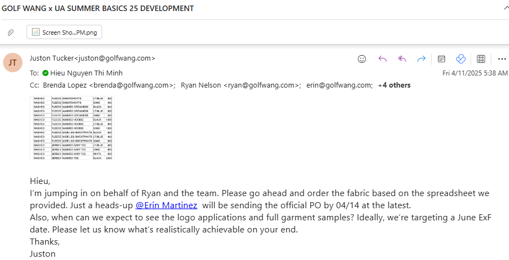Collapse the conversation header chevron
The height and width of the screenshot is (260, 509).
coord(506,8)
